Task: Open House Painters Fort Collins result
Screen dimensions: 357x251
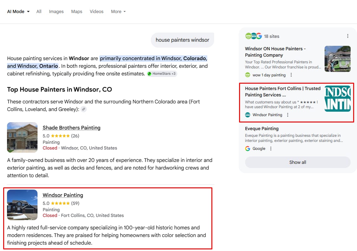Action: coord(283,92)
